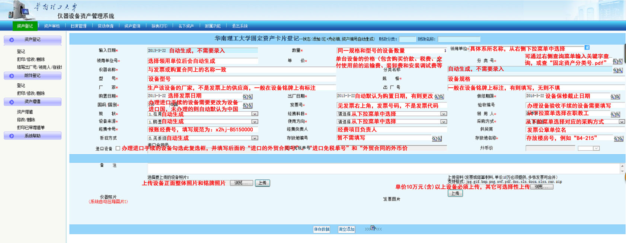Open lookup icon beside 存放地编号 field
This screenshot has width=626, height=243.
tap(437, 139)
